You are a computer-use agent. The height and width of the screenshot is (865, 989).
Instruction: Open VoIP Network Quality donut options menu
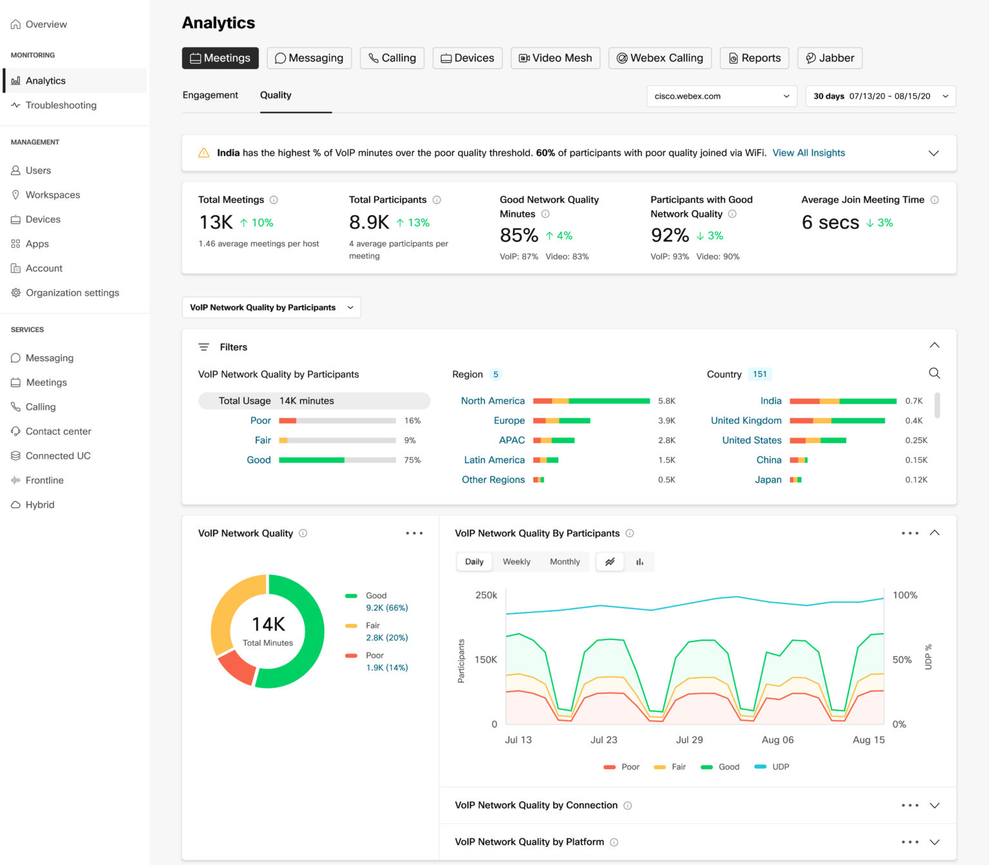414,533
